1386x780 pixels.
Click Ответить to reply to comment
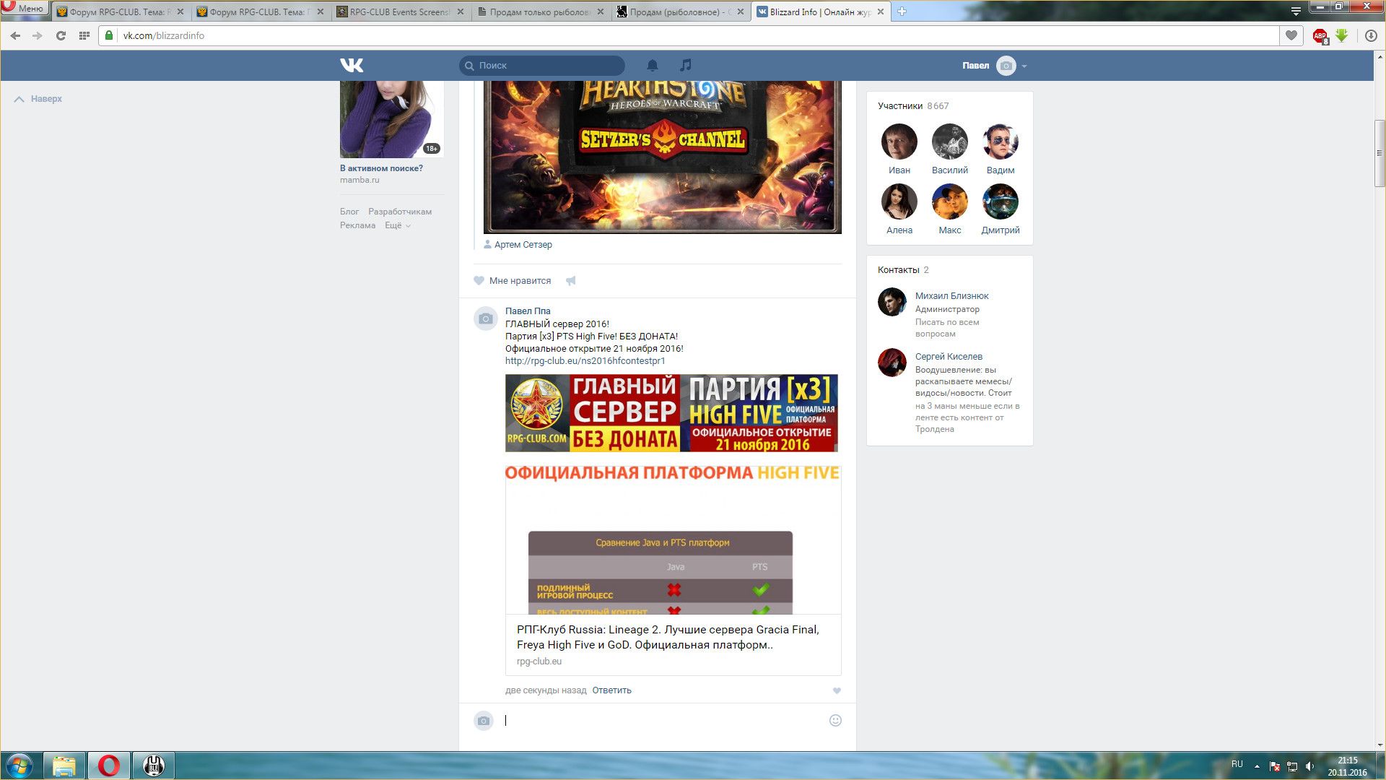611,690
